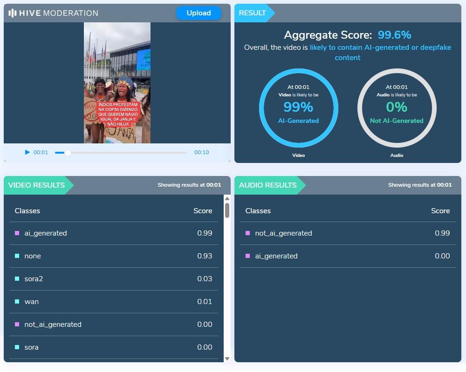Open the Video Results header tab

click(x=37, y=185)
